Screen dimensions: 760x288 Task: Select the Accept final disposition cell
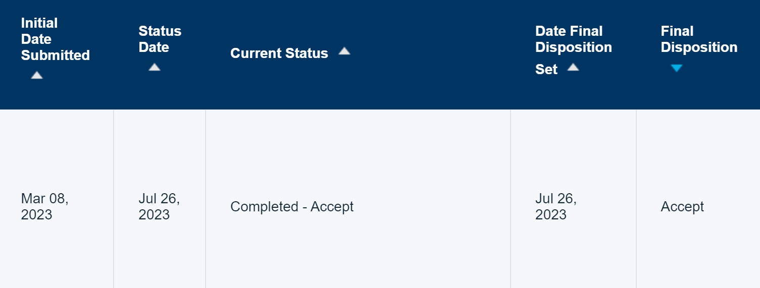(682, 207)
